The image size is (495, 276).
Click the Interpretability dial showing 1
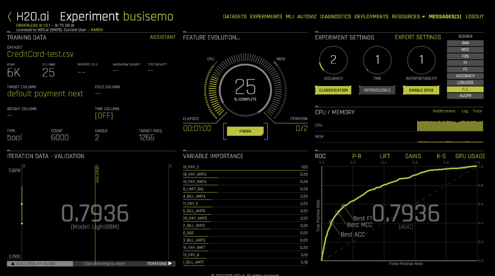click(x=421, y=60)
